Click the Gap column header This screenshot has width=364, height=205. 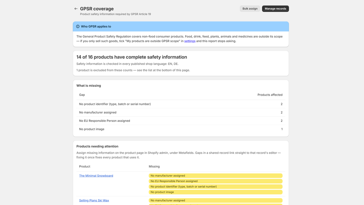click(82, 95)
